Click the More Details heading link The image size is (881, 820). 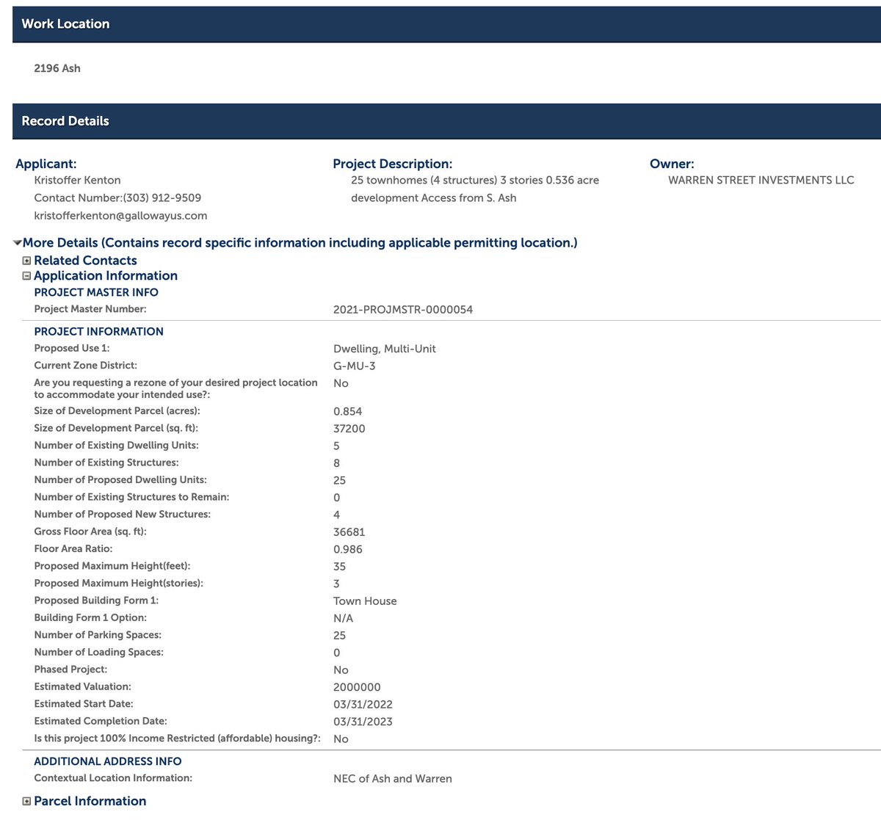point(300,243)
